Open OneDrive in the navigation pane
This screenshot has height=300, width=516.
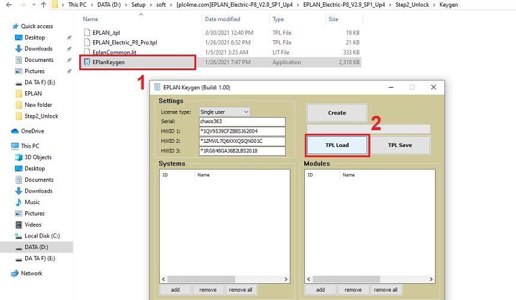[x=32, y=131]
